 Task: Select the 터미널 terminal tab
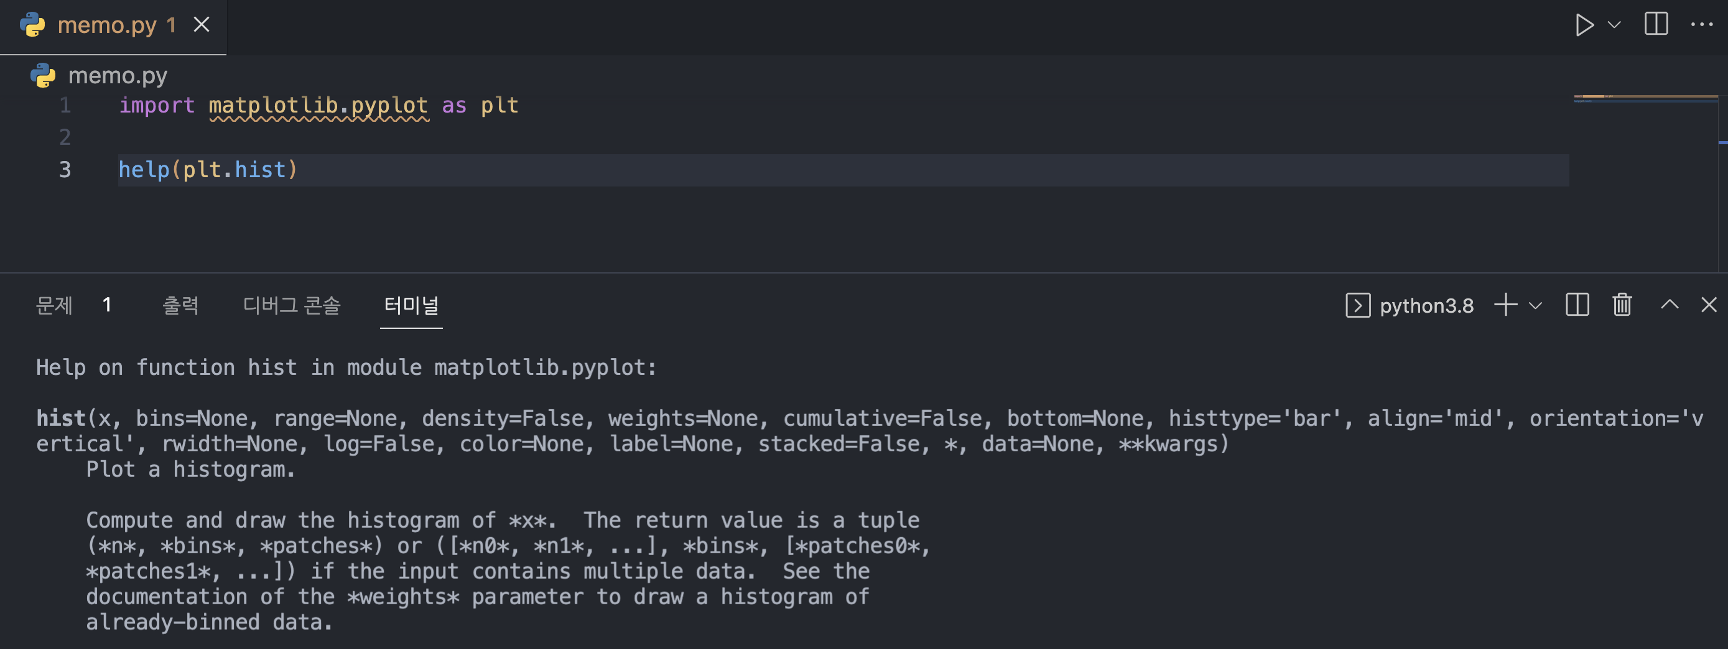click(411, 306)
